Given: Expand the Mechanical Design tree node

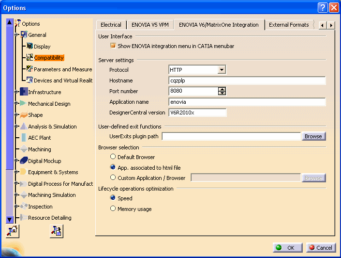Looking at the screenshot, I should click(16, 103).
